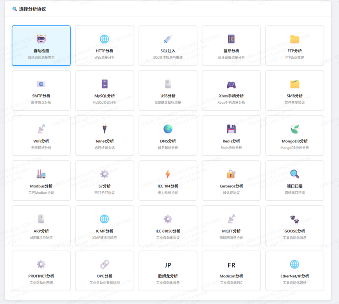The image size is (339, 304).
Task: Click the globe icon for HTTP分析
Action: coord(104,39)
